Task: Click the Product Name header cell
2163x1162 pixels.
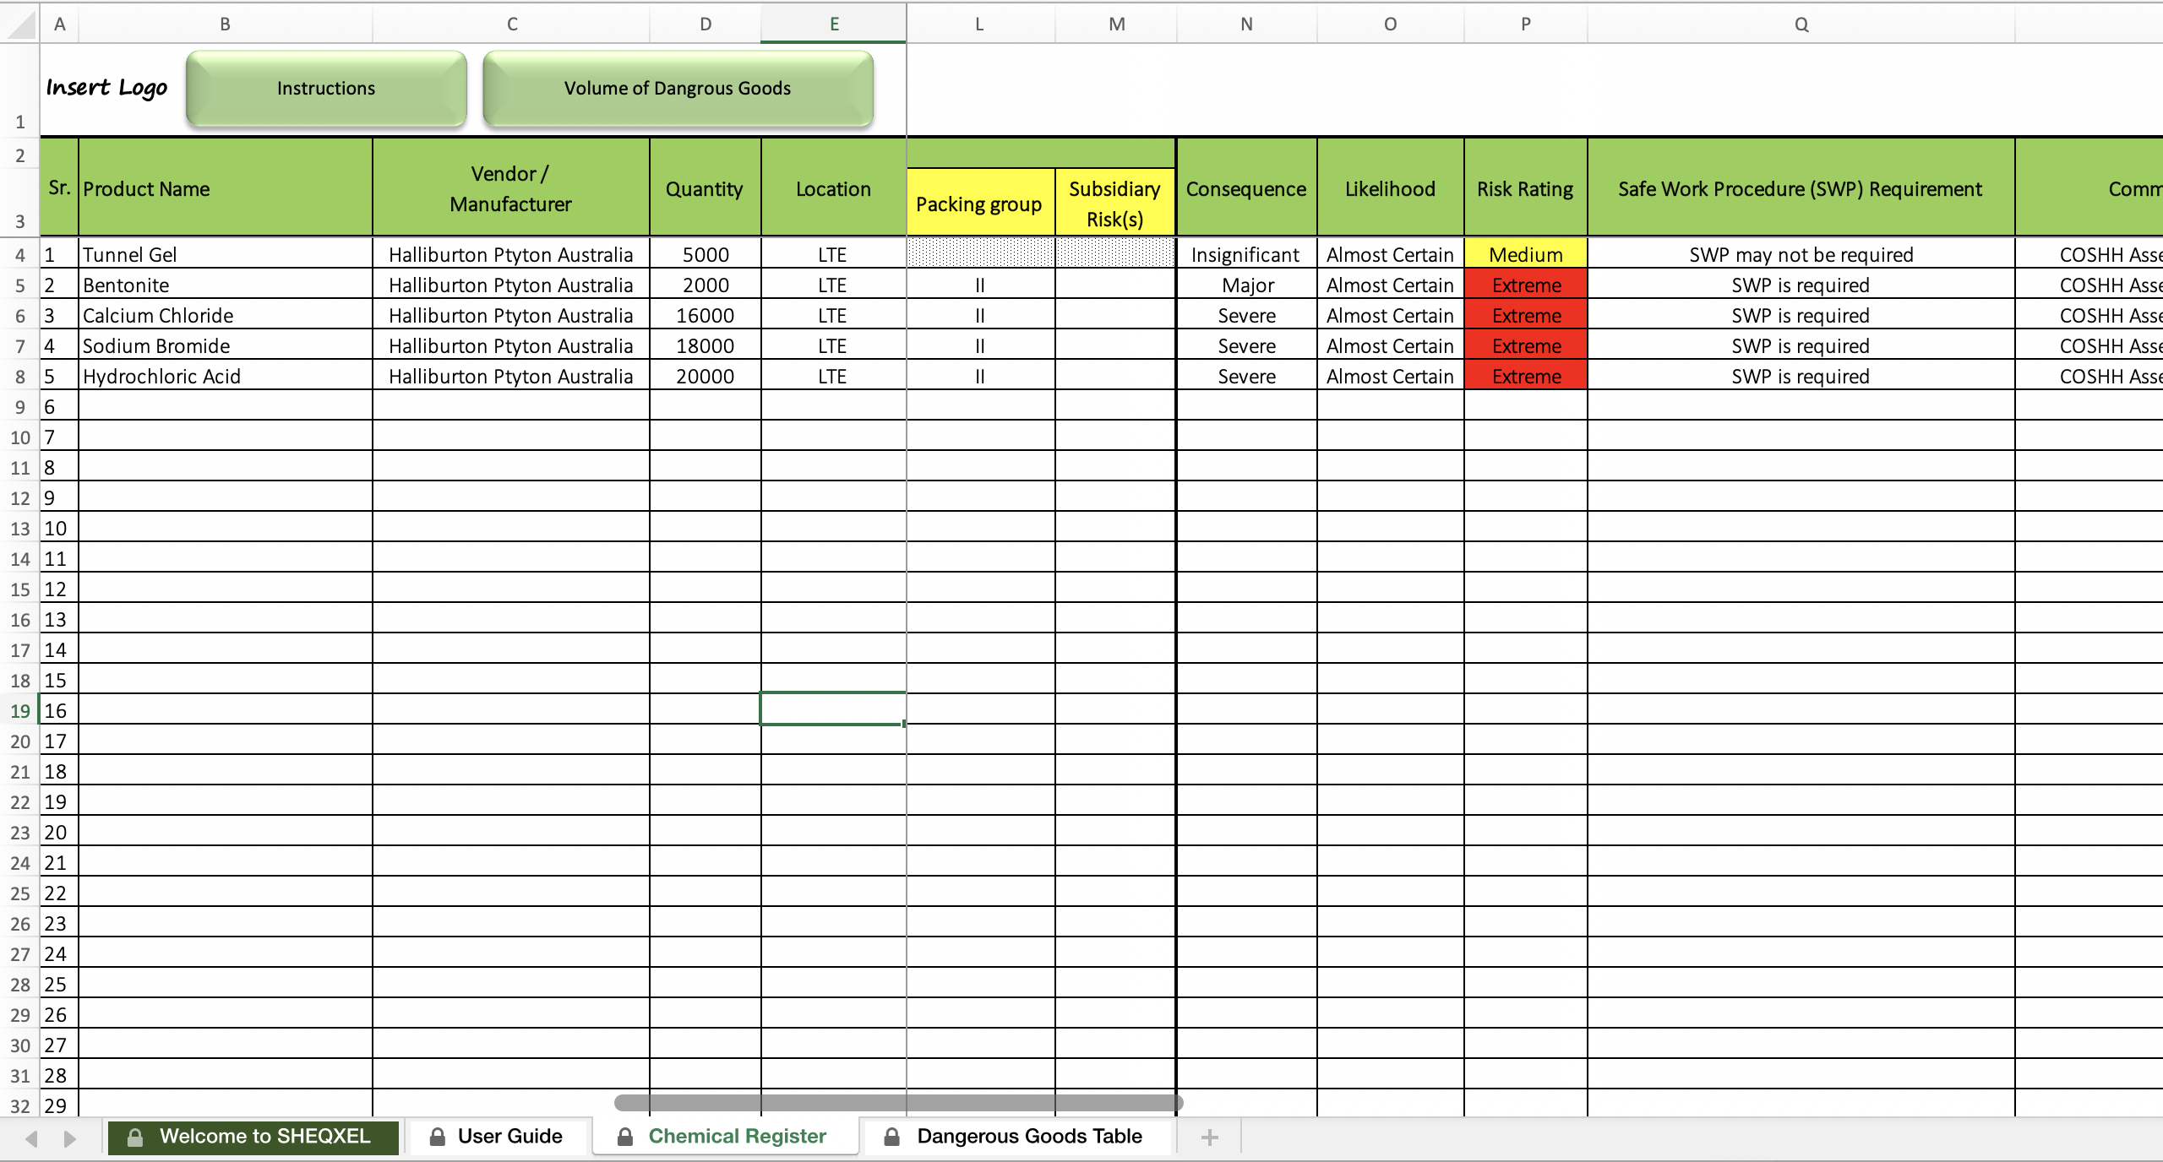Action: pyautogui.click(x=226, y=187)
